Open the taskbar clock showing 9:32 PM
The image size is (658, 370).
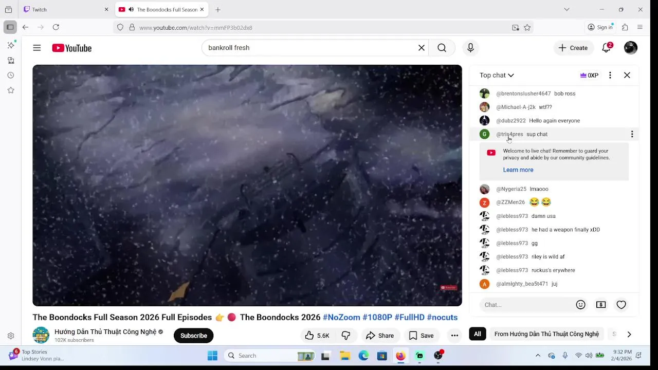(x=623, y=355)
